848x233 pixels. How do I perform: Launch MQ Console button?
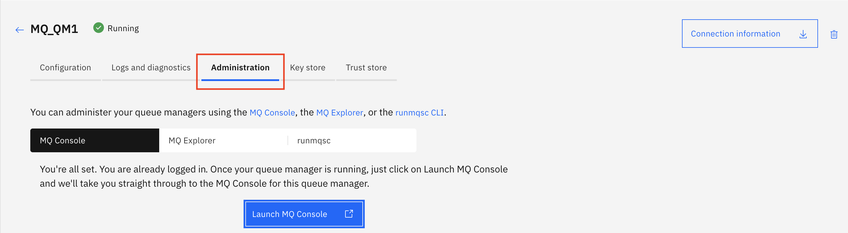[x=304, y=214]
